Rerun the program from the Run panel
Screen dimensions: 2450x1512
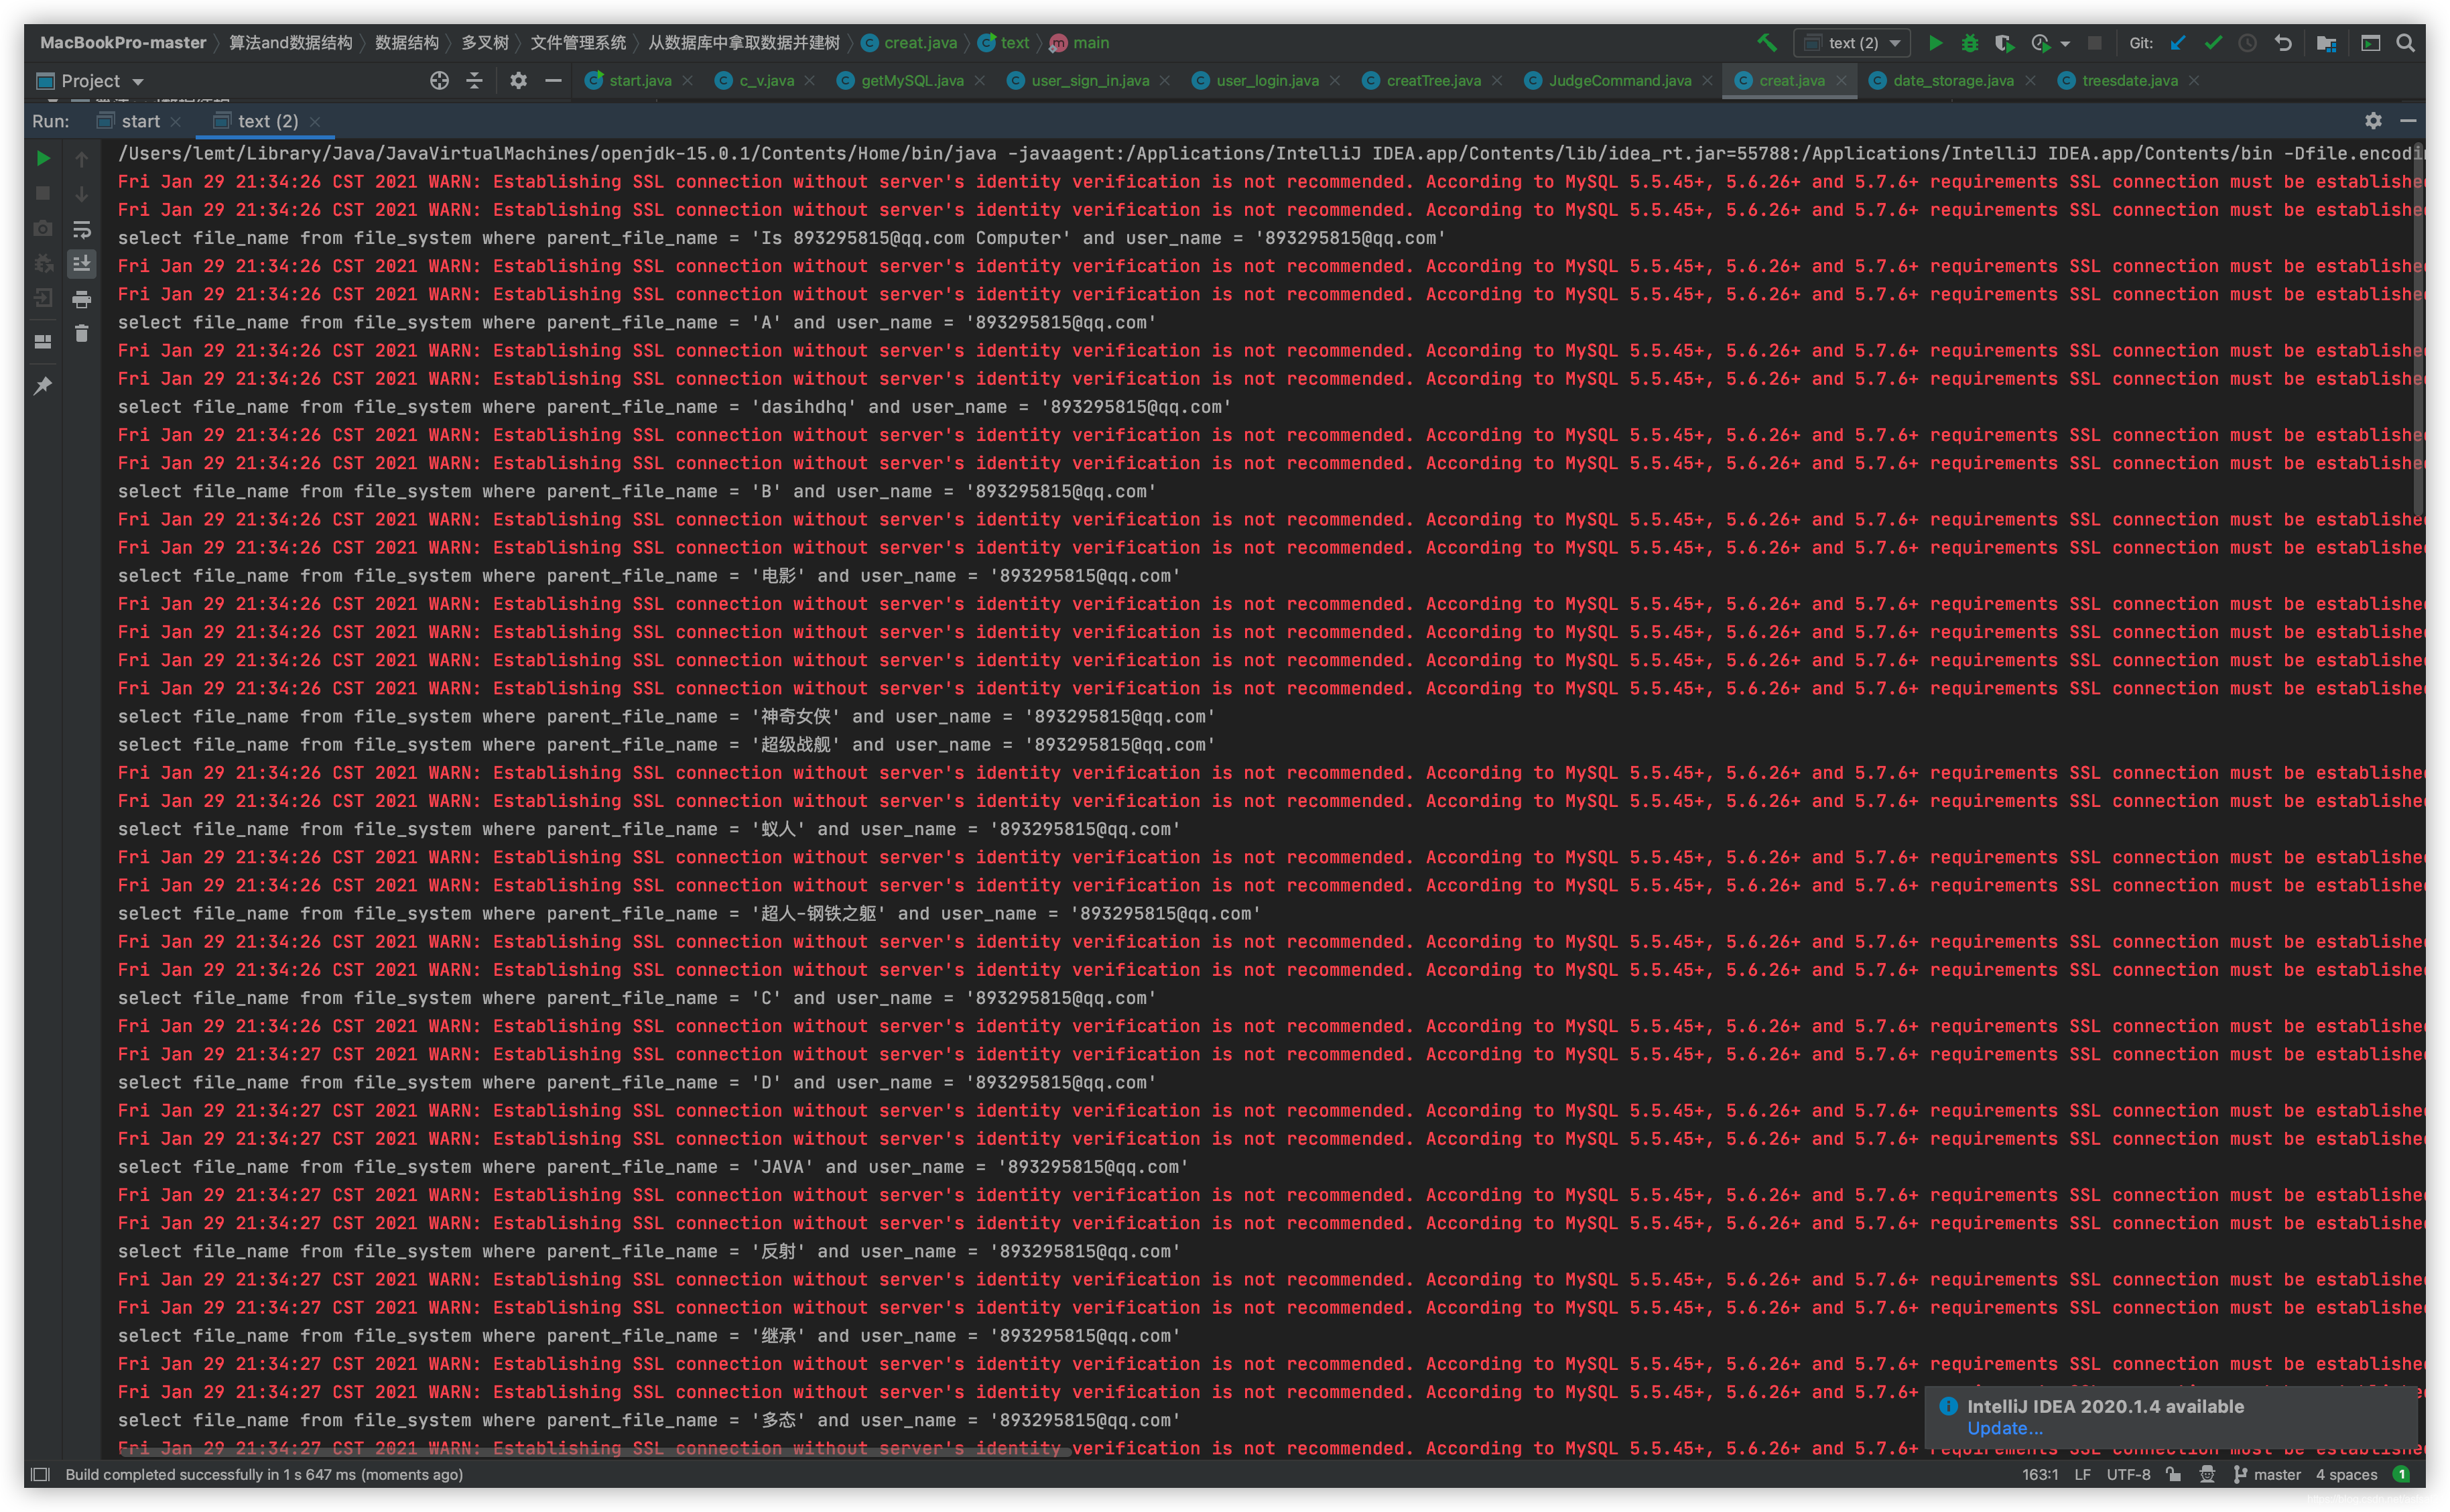[43, 158]
